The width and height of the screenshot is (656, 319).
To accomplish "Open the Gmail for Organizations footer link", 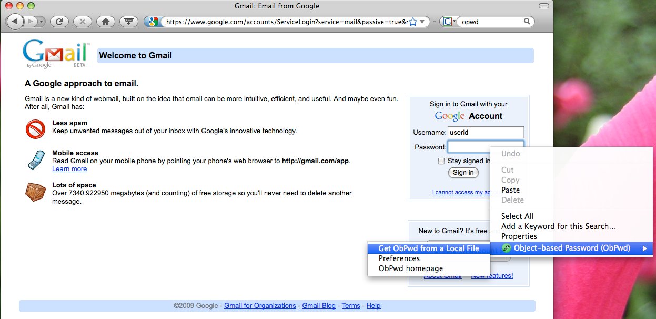I will (x=260, y=306).
